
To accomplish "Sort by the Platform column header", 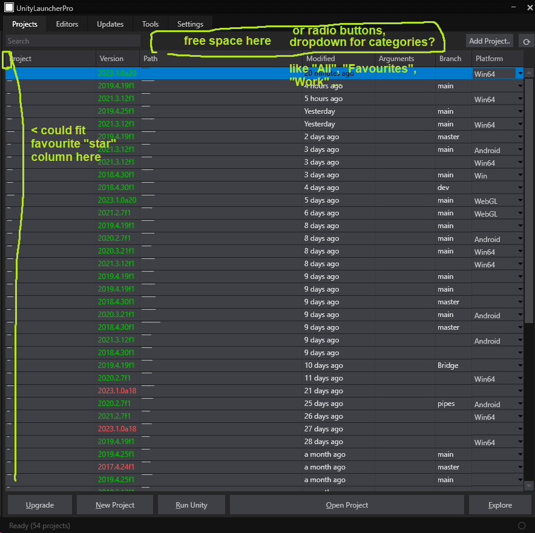I will (497, 59).
